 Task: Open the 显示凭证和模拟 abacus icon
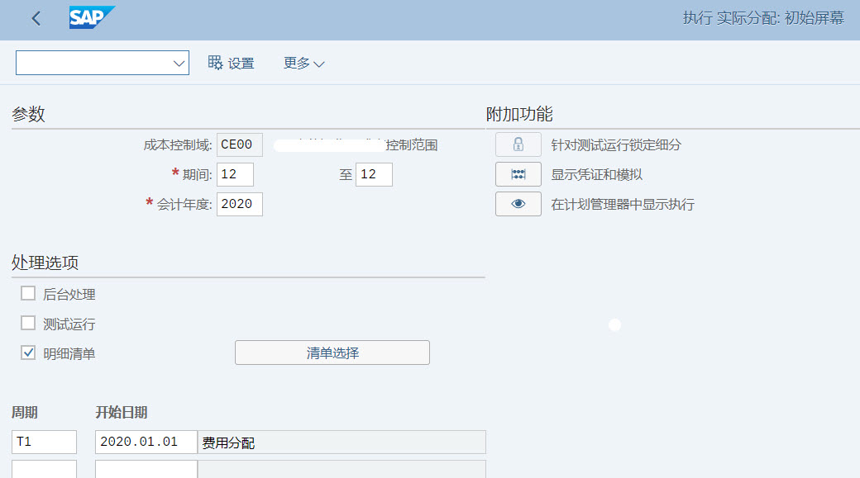pos(518,173)
